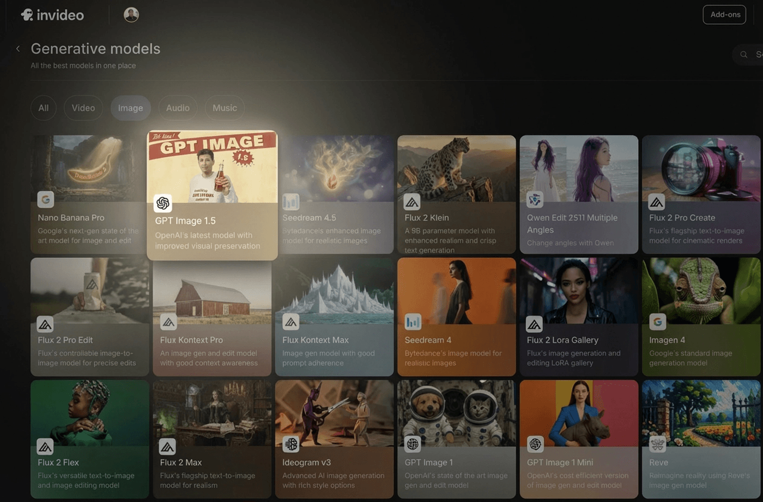Click the OpenAI icon on GPT Image 1.5
This screenshot has height=502, width=763.
[162, 203]
